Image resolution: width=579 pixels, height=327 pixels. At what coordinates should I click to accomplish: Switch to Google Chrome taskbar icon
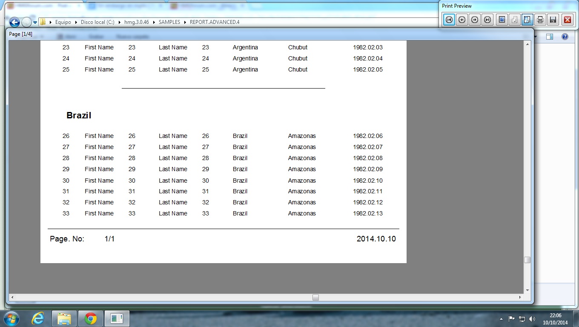tap(90, 318)
